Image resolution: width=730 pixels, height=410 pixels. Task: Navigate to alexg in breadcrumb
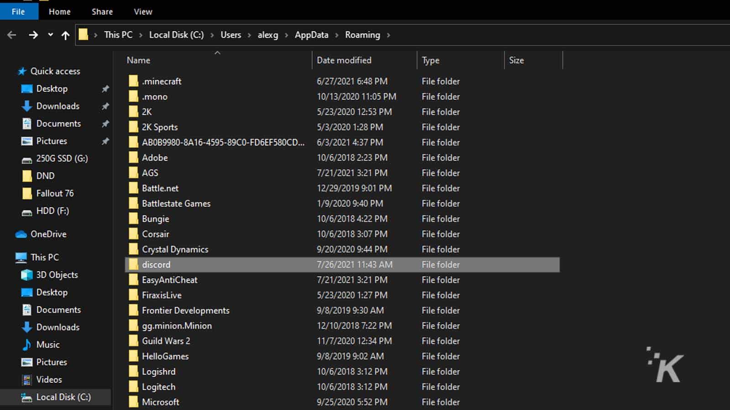(x=268, y=35)
